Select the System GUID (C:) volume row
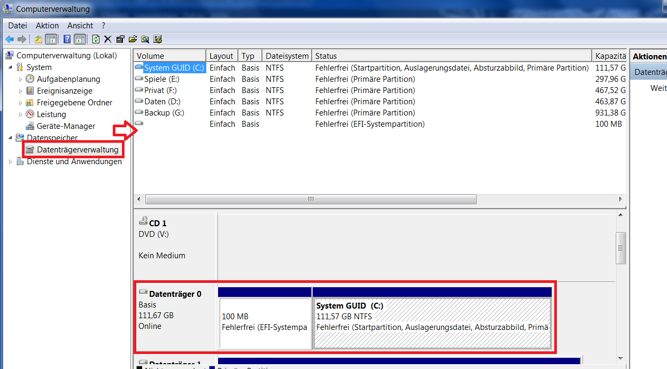 click(x=380, y=68)
